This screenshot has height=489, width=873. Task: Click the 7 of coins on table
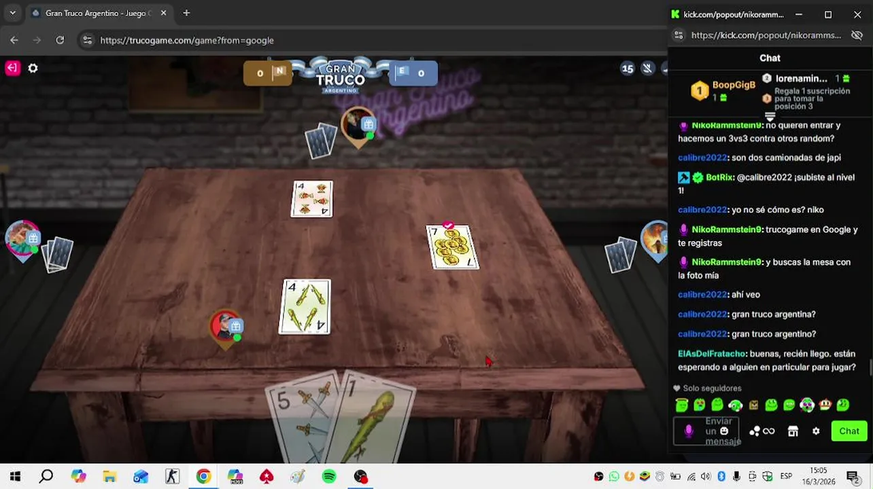click(453, 247)
